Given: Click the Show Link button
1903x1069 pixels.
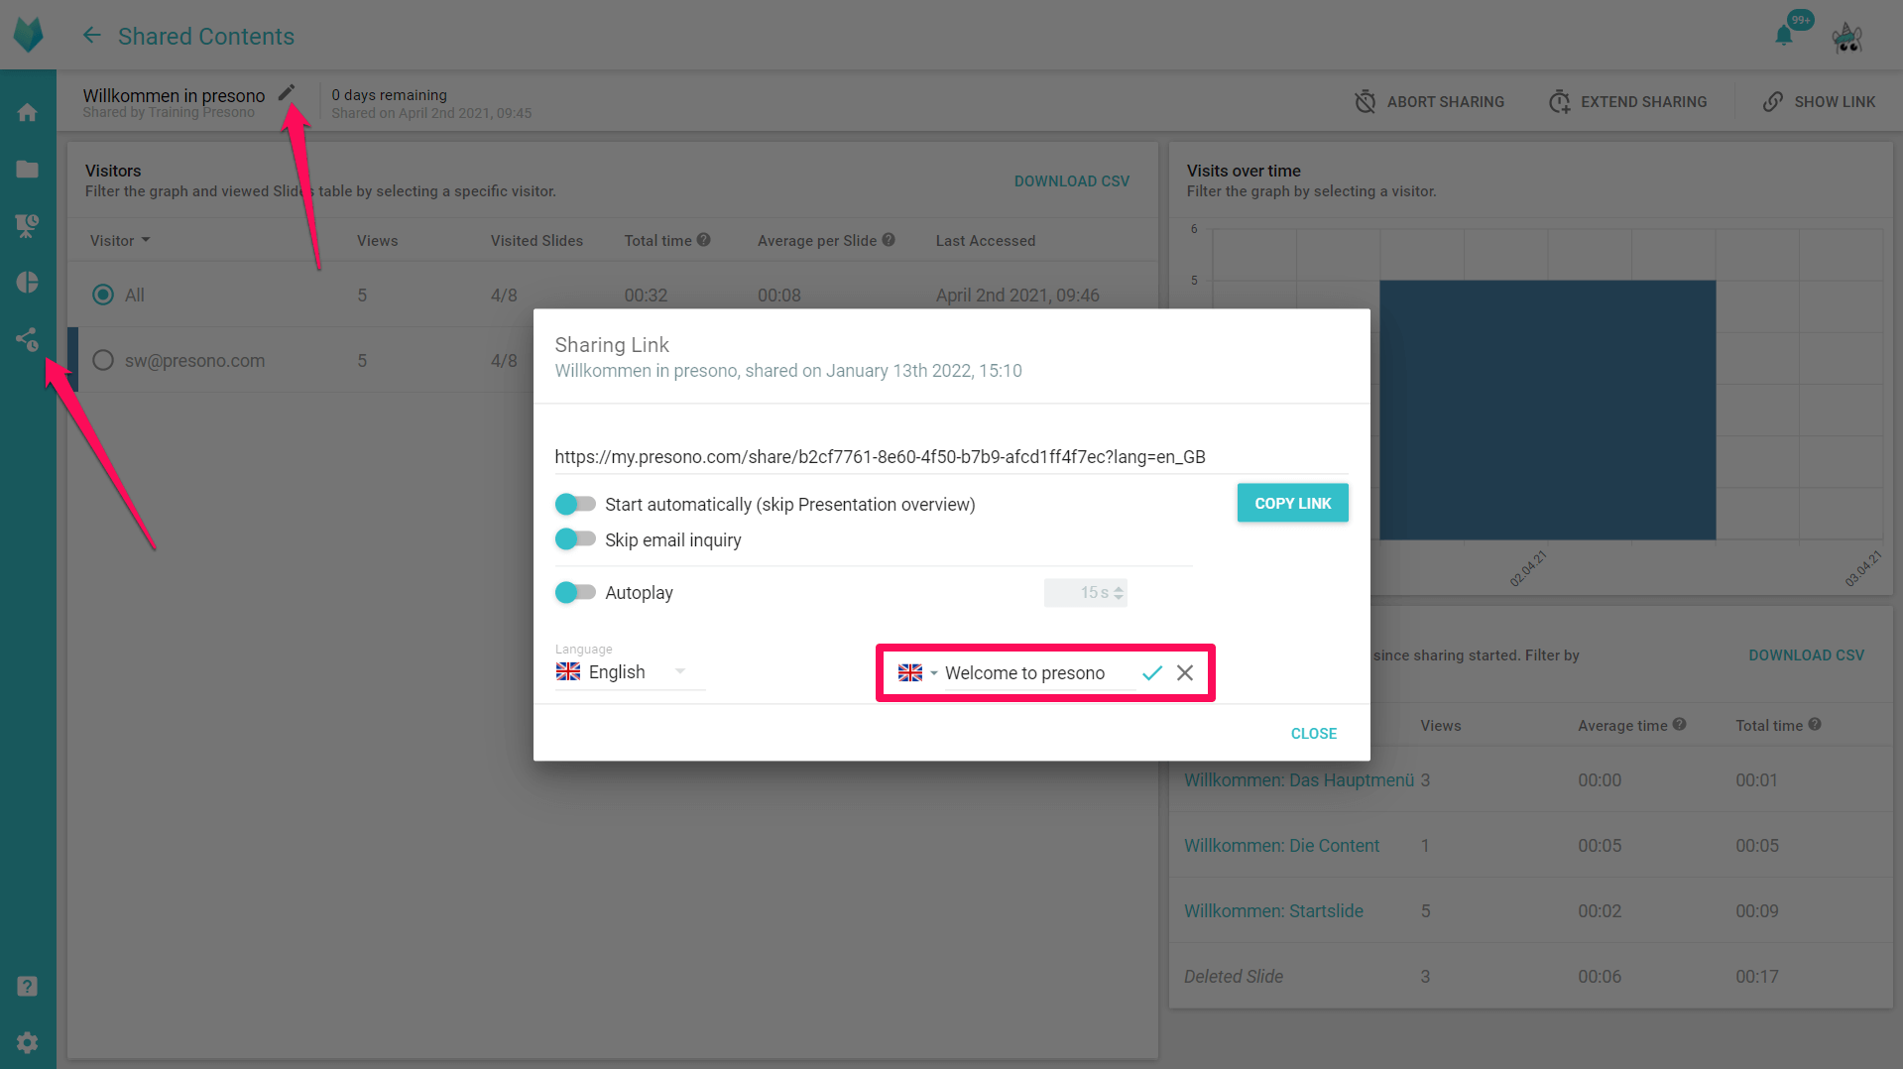Looking at the screenshot, I should pyautogui.click(x=1819, y=101).
